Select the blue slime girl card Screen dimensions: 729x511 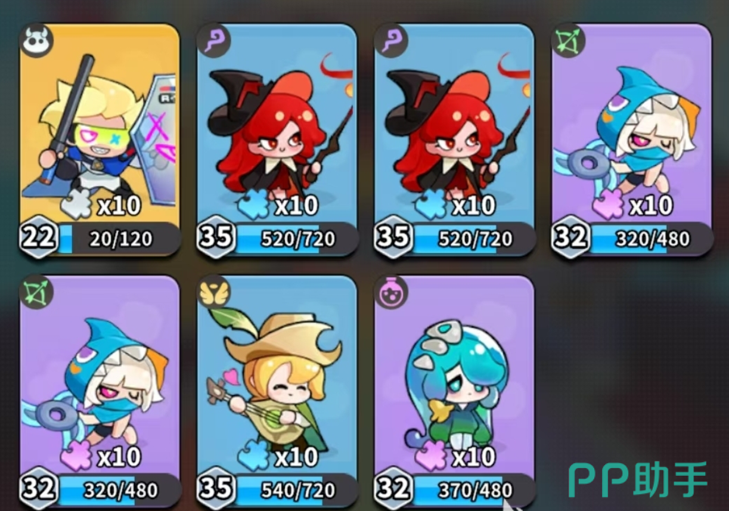(454, 391)
